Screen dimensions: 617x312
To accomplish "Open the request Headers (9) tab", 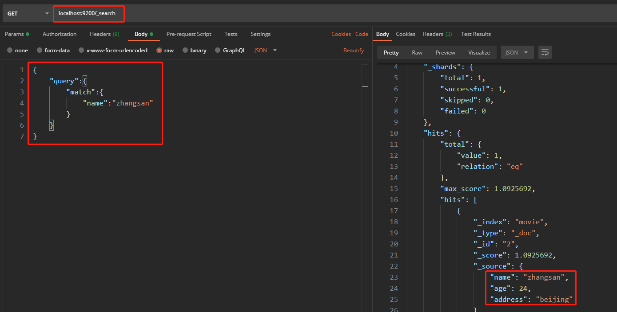I will [x=104, y=34].
